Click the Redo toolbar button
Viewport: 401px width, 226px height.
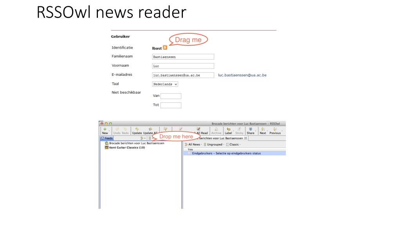pyautogui.click(x=125, y=131)
